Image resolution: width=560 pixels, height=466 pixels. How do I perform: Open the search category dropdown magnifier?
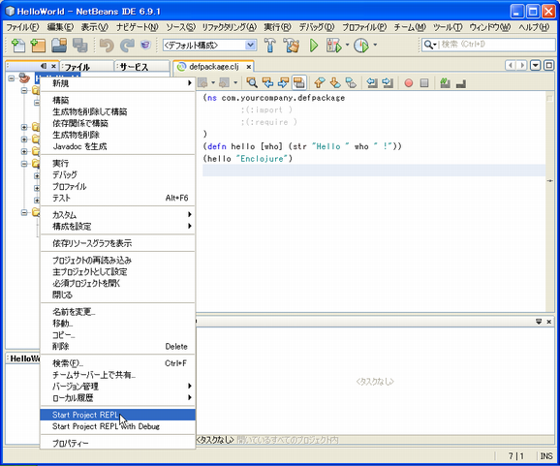click(x=430, y=45)
